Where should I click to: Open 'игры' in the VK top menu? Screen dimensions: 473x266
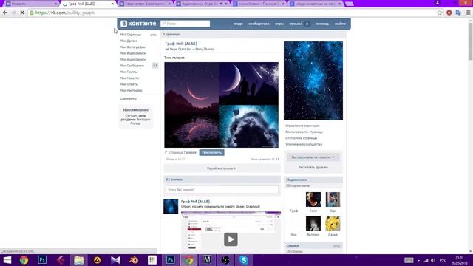(279, 24)
